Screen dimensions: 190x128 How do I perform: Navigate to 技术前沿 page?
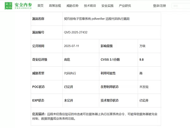click(x=90, y=6)
